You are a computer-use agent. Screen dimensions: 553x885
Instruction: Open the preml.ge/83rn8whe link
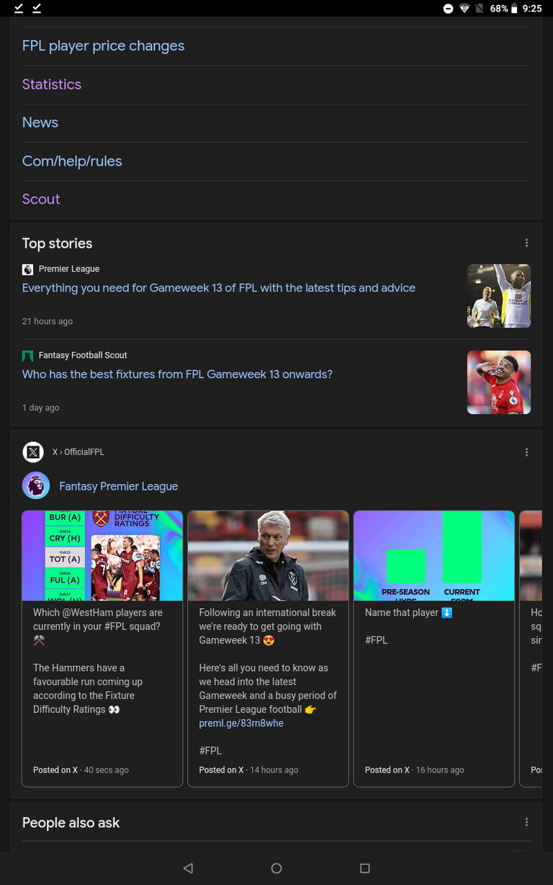click(x=241, y=723)
